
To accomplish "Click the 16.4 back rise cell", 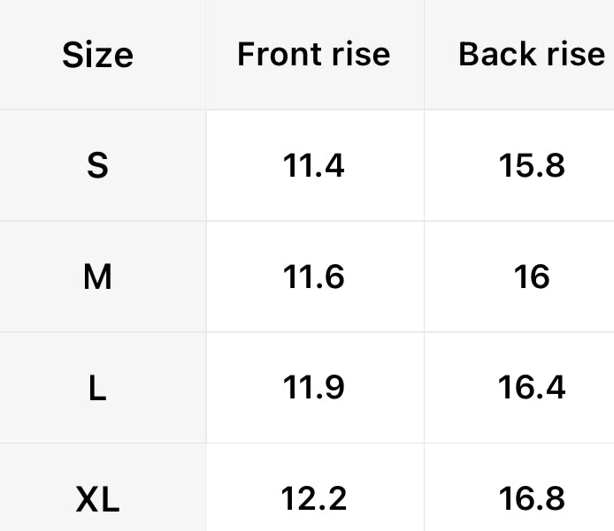I will 532,389.
